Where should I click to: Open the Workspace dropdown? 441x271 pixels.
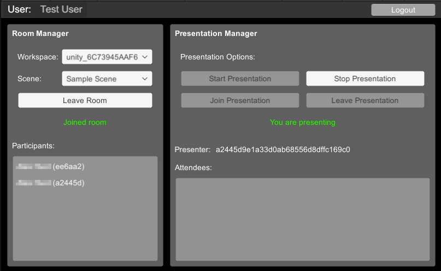coord(107,57)
